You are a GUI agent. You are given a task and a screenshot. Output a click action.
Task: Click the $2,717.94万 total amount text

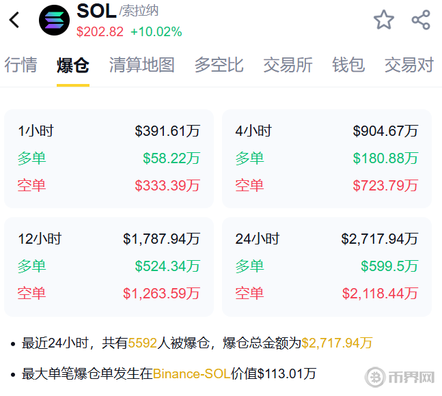pos(337,343)
